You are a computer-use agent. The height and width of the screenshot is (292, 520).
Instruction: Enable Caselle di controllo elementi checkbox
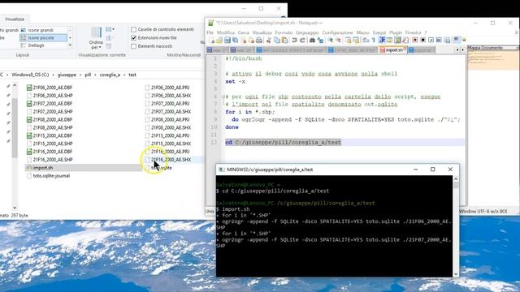point(133,30)
